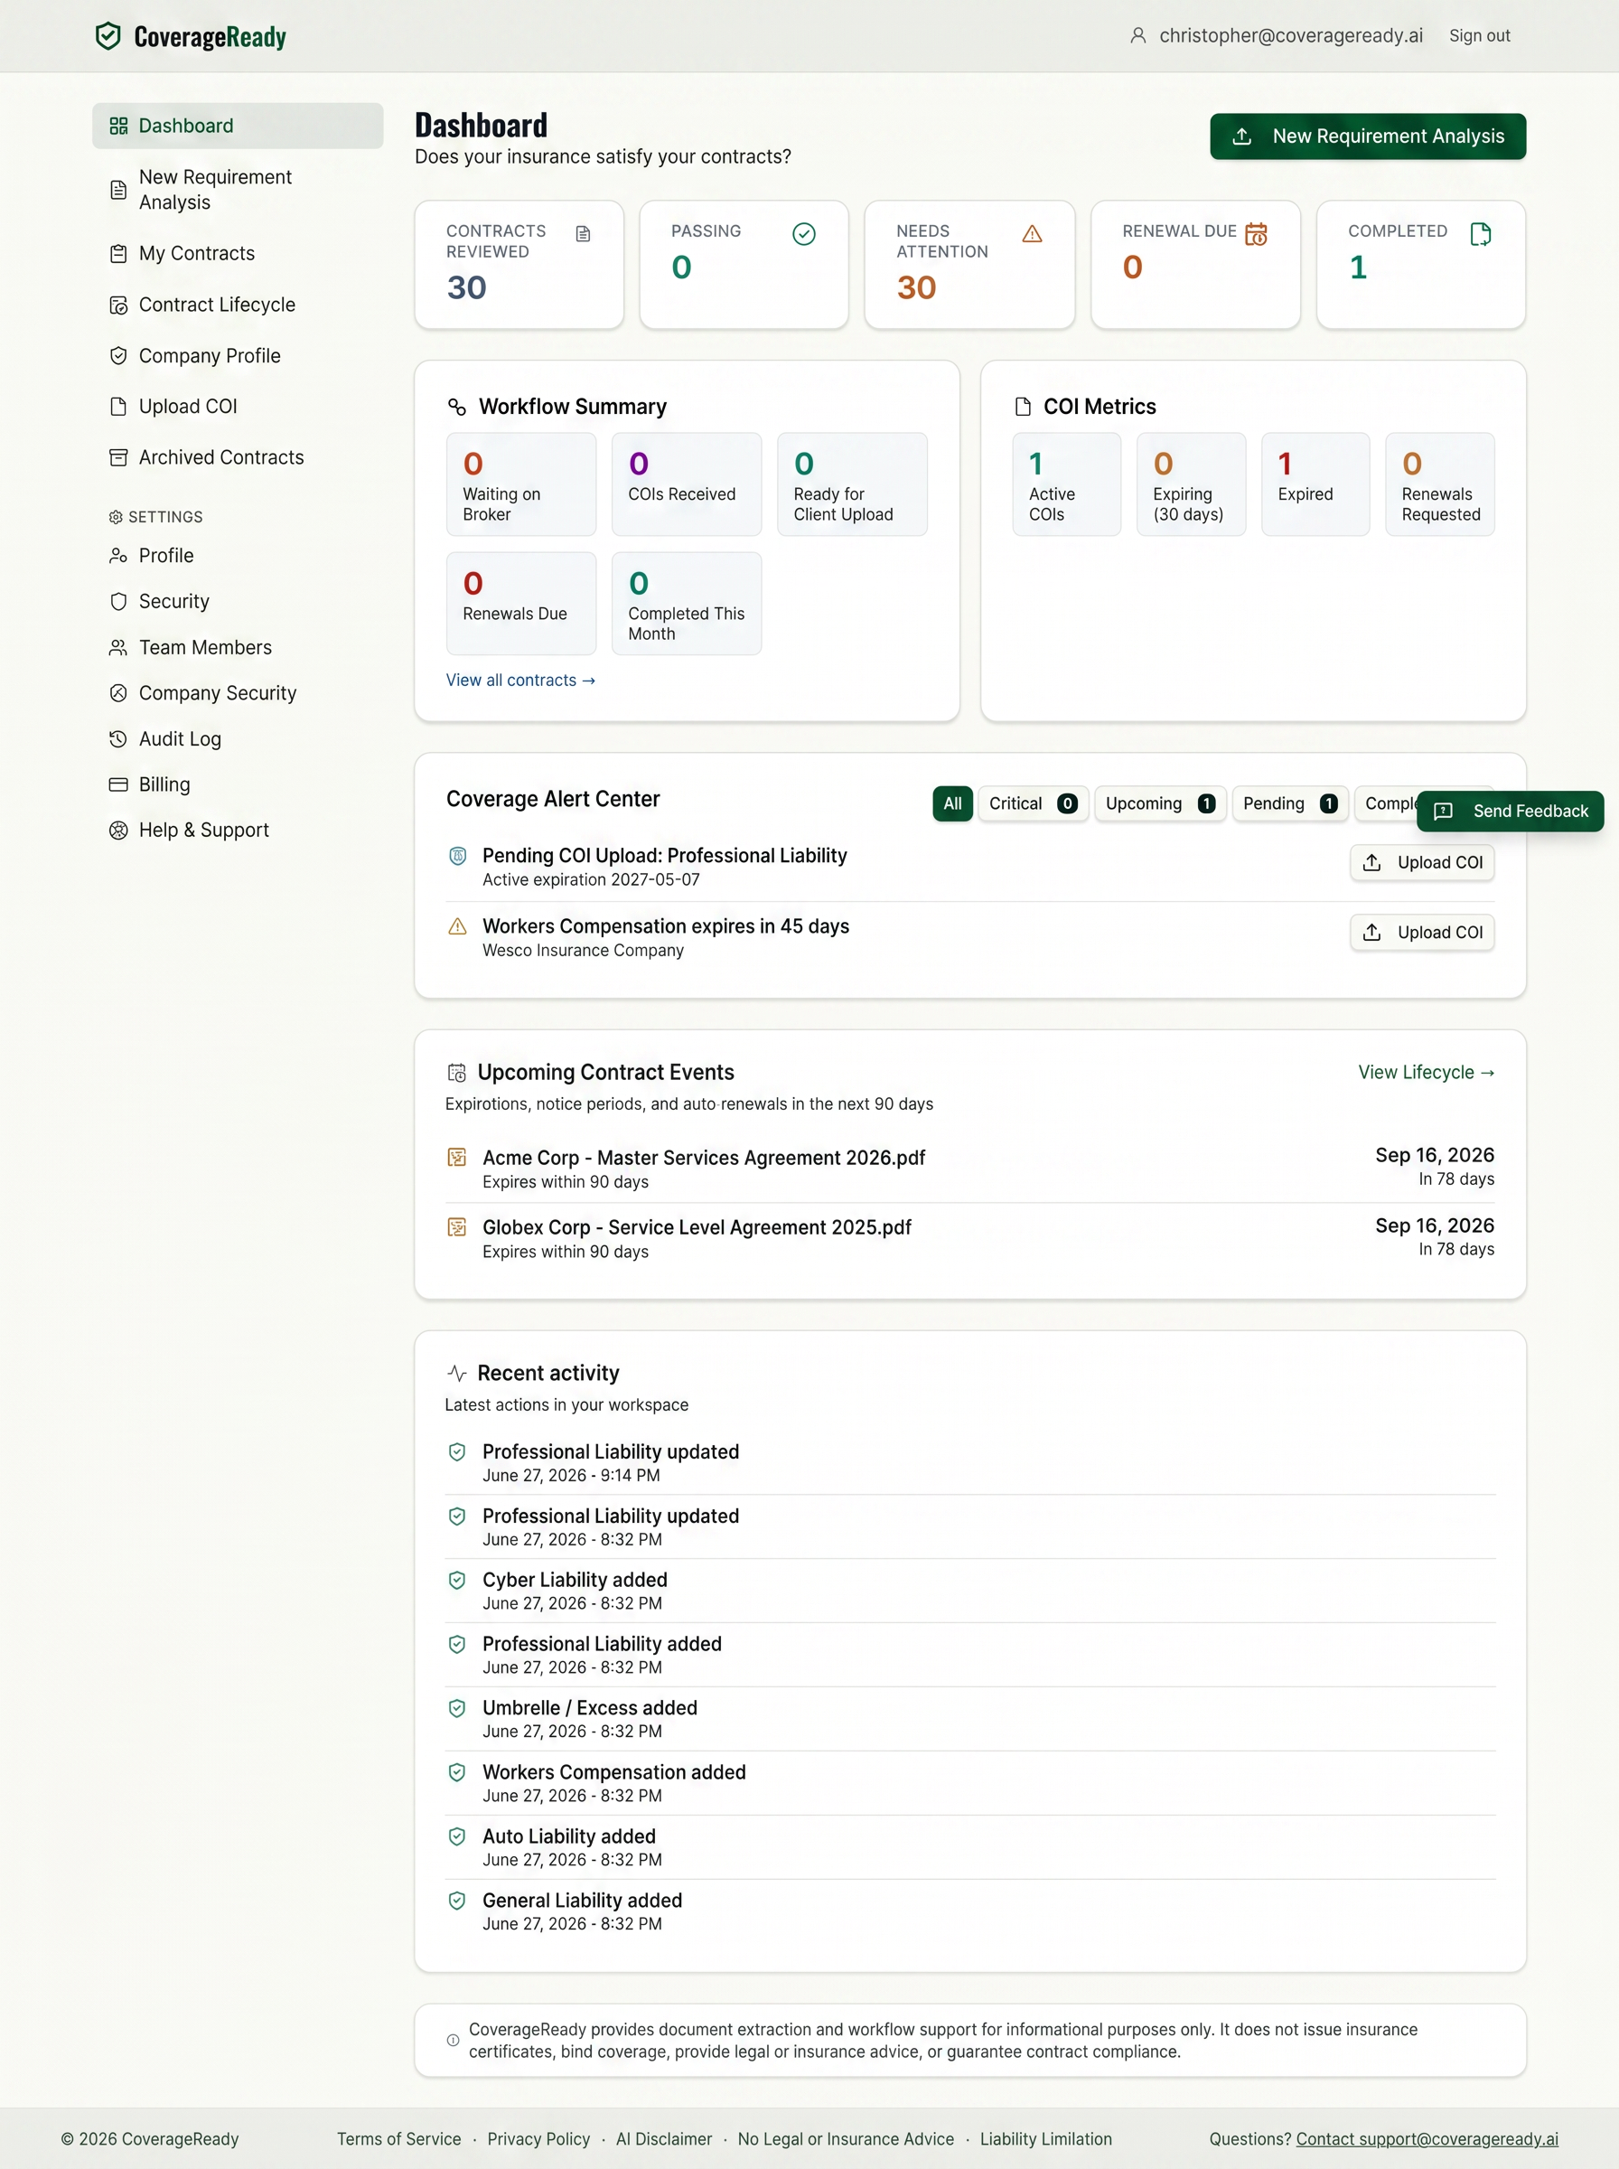Open the AI Disclaimer footer link

tap(663, 2138)
